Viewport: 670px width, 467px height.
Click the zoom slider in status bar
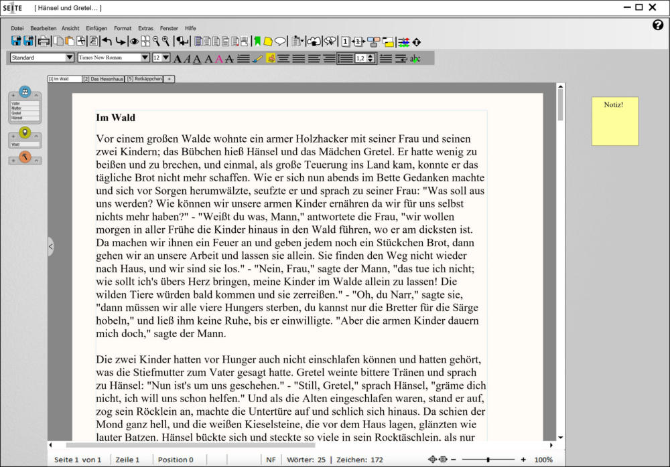coord(488,460)
